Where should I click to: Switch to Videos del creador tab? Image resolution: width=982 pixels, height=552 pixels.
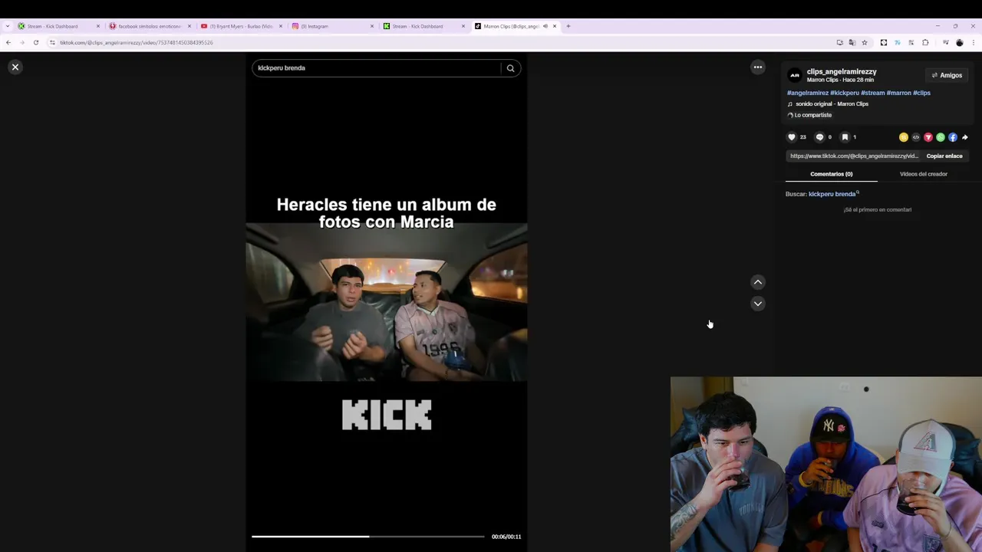[924, 174]
